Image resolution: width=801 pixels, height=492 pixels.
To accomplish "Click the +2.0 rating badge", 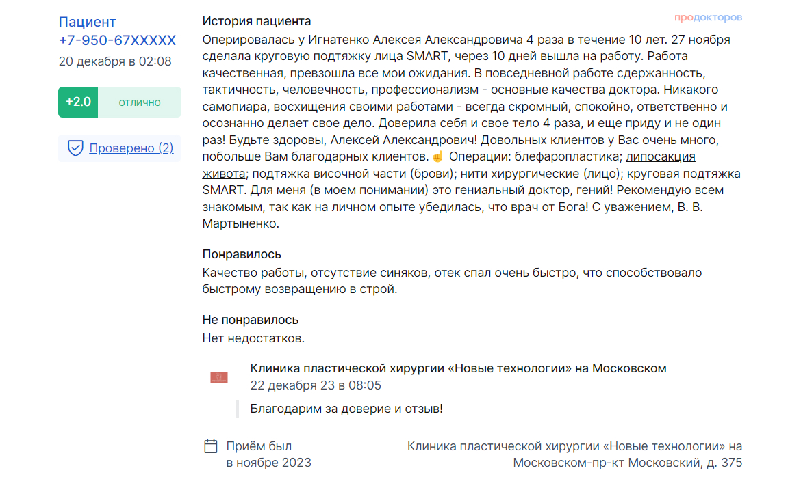I will click(x=78, y=102).
